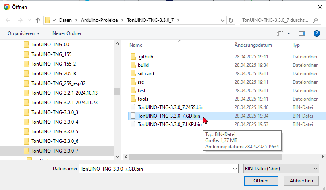
Task: Select the tools folder icon
Action: [x=133, y=99]
